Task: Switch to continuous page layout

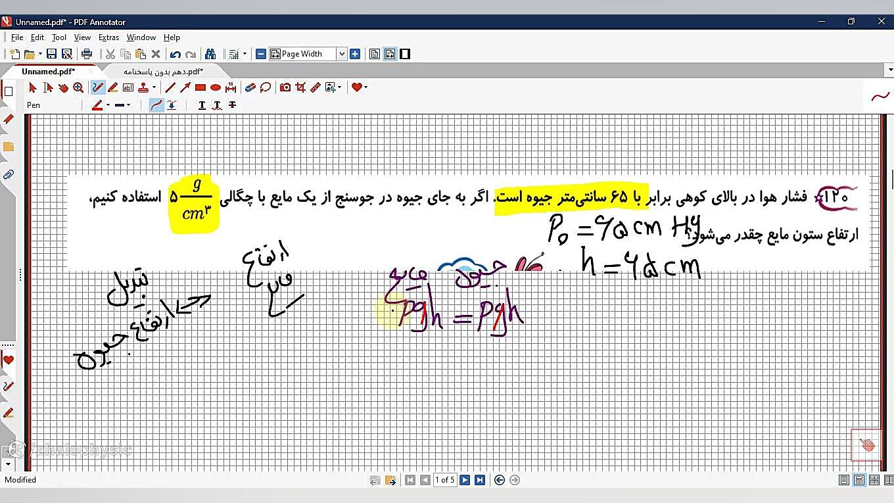Action: click(859, 480)
